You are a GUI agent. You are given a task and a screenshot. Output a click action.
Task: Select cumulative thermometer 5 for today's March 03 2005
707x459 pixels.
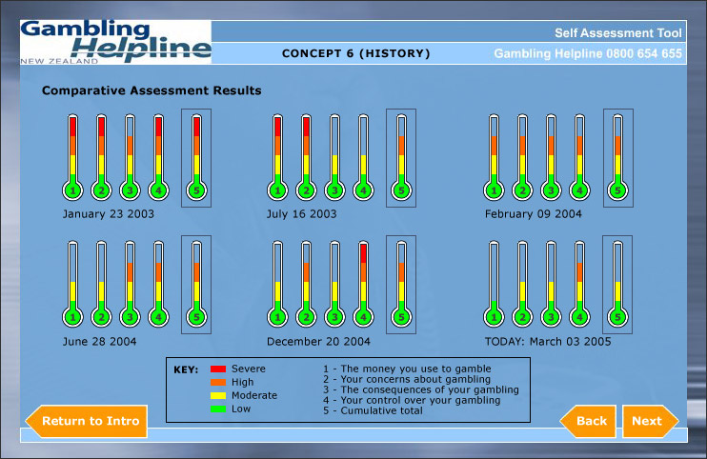tap(617, 284)
